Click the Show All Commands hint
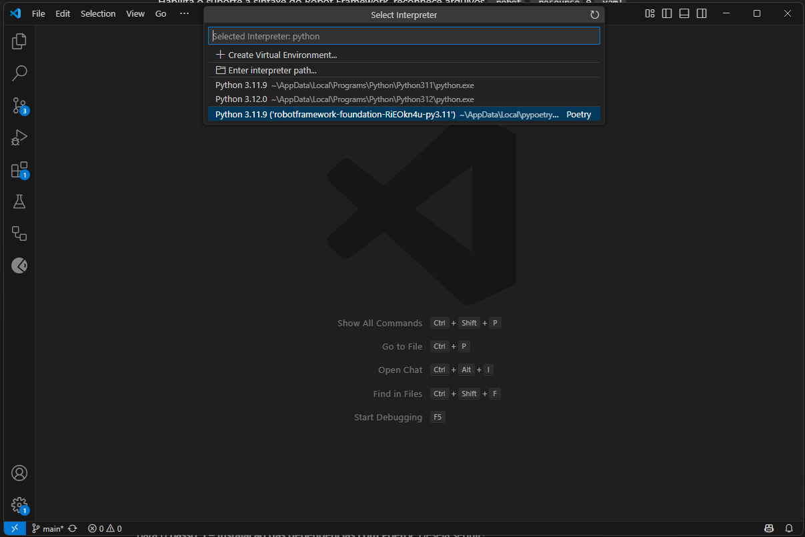 coord(379,323)
